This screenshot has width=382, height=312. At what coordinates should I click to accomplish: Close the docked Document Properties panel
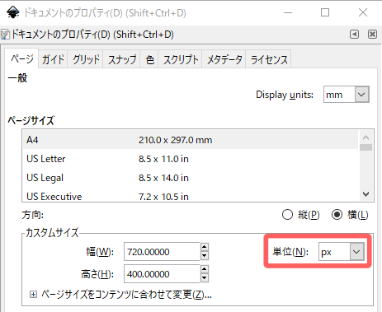click(x=372, y=35)
